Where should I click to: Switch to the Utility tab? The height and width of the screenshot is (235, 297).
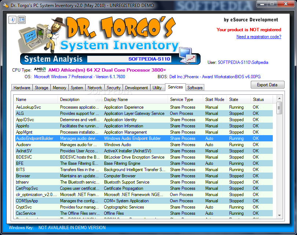coord(157,88)
